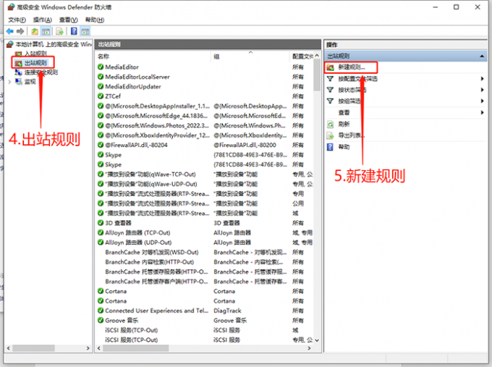Select the ZTCef rule

113,96
